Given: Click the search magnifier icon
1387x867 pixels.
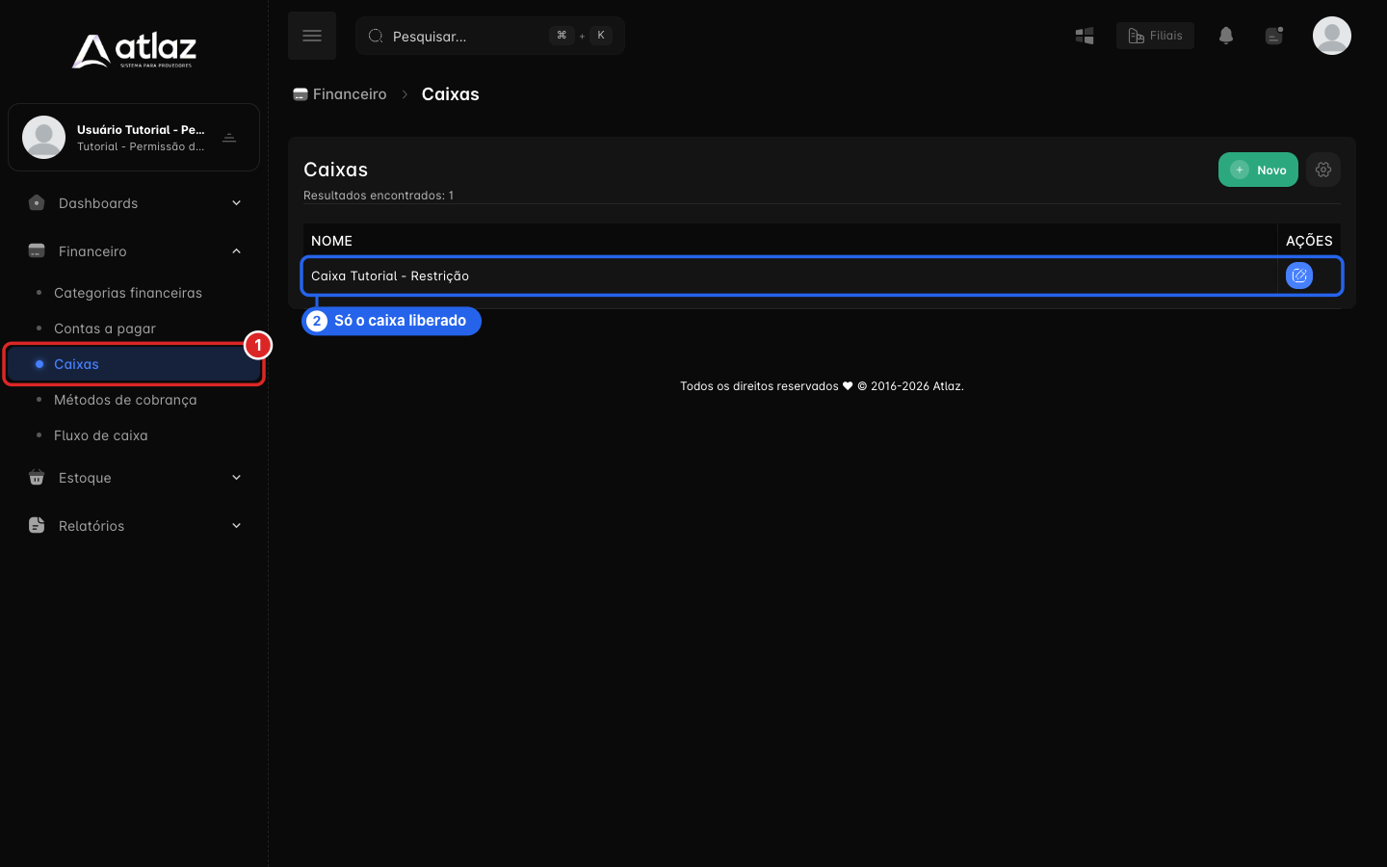Looking at the screenshot, I should pyautogui.click(x=376, y=36).
